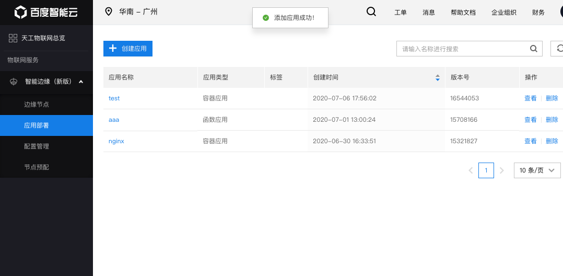Click the 2020-07-06 17:56:02 timestamp cell

(x=345, y=98)
